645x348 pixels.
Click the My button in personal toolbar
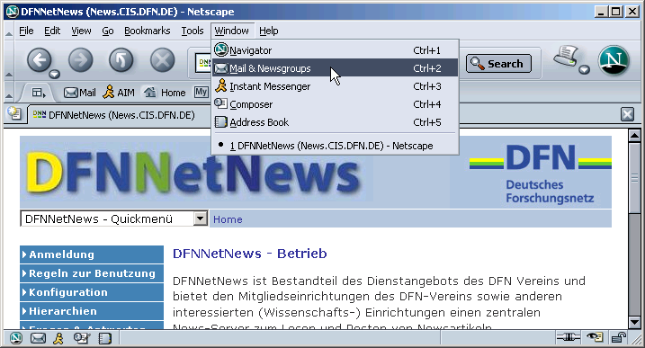pyautogui.click(x=201, y=92)
